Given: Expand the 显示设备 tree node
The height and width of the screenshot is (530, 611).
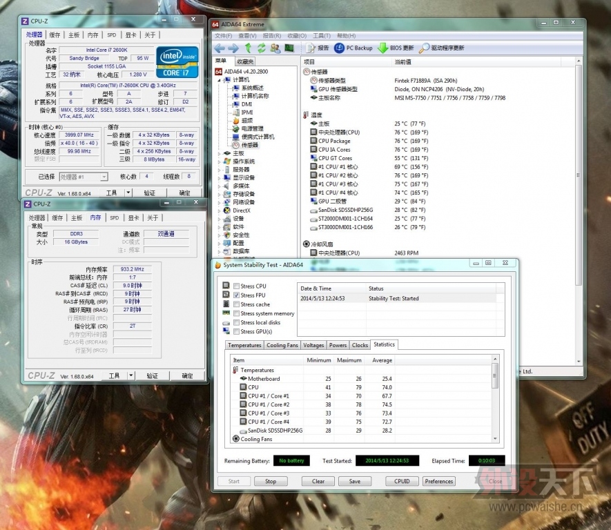Looking at the screenshot, I should click(x=219, y=178).
